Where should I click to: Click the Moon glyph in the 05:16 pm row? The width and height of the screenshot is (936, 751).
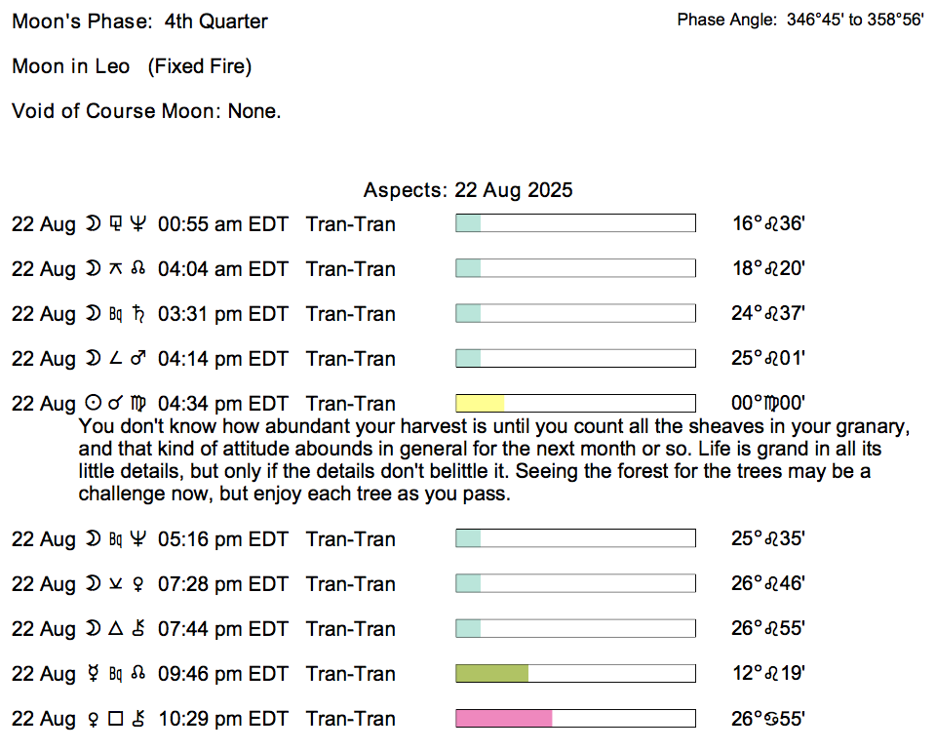(x=92, y=539)
